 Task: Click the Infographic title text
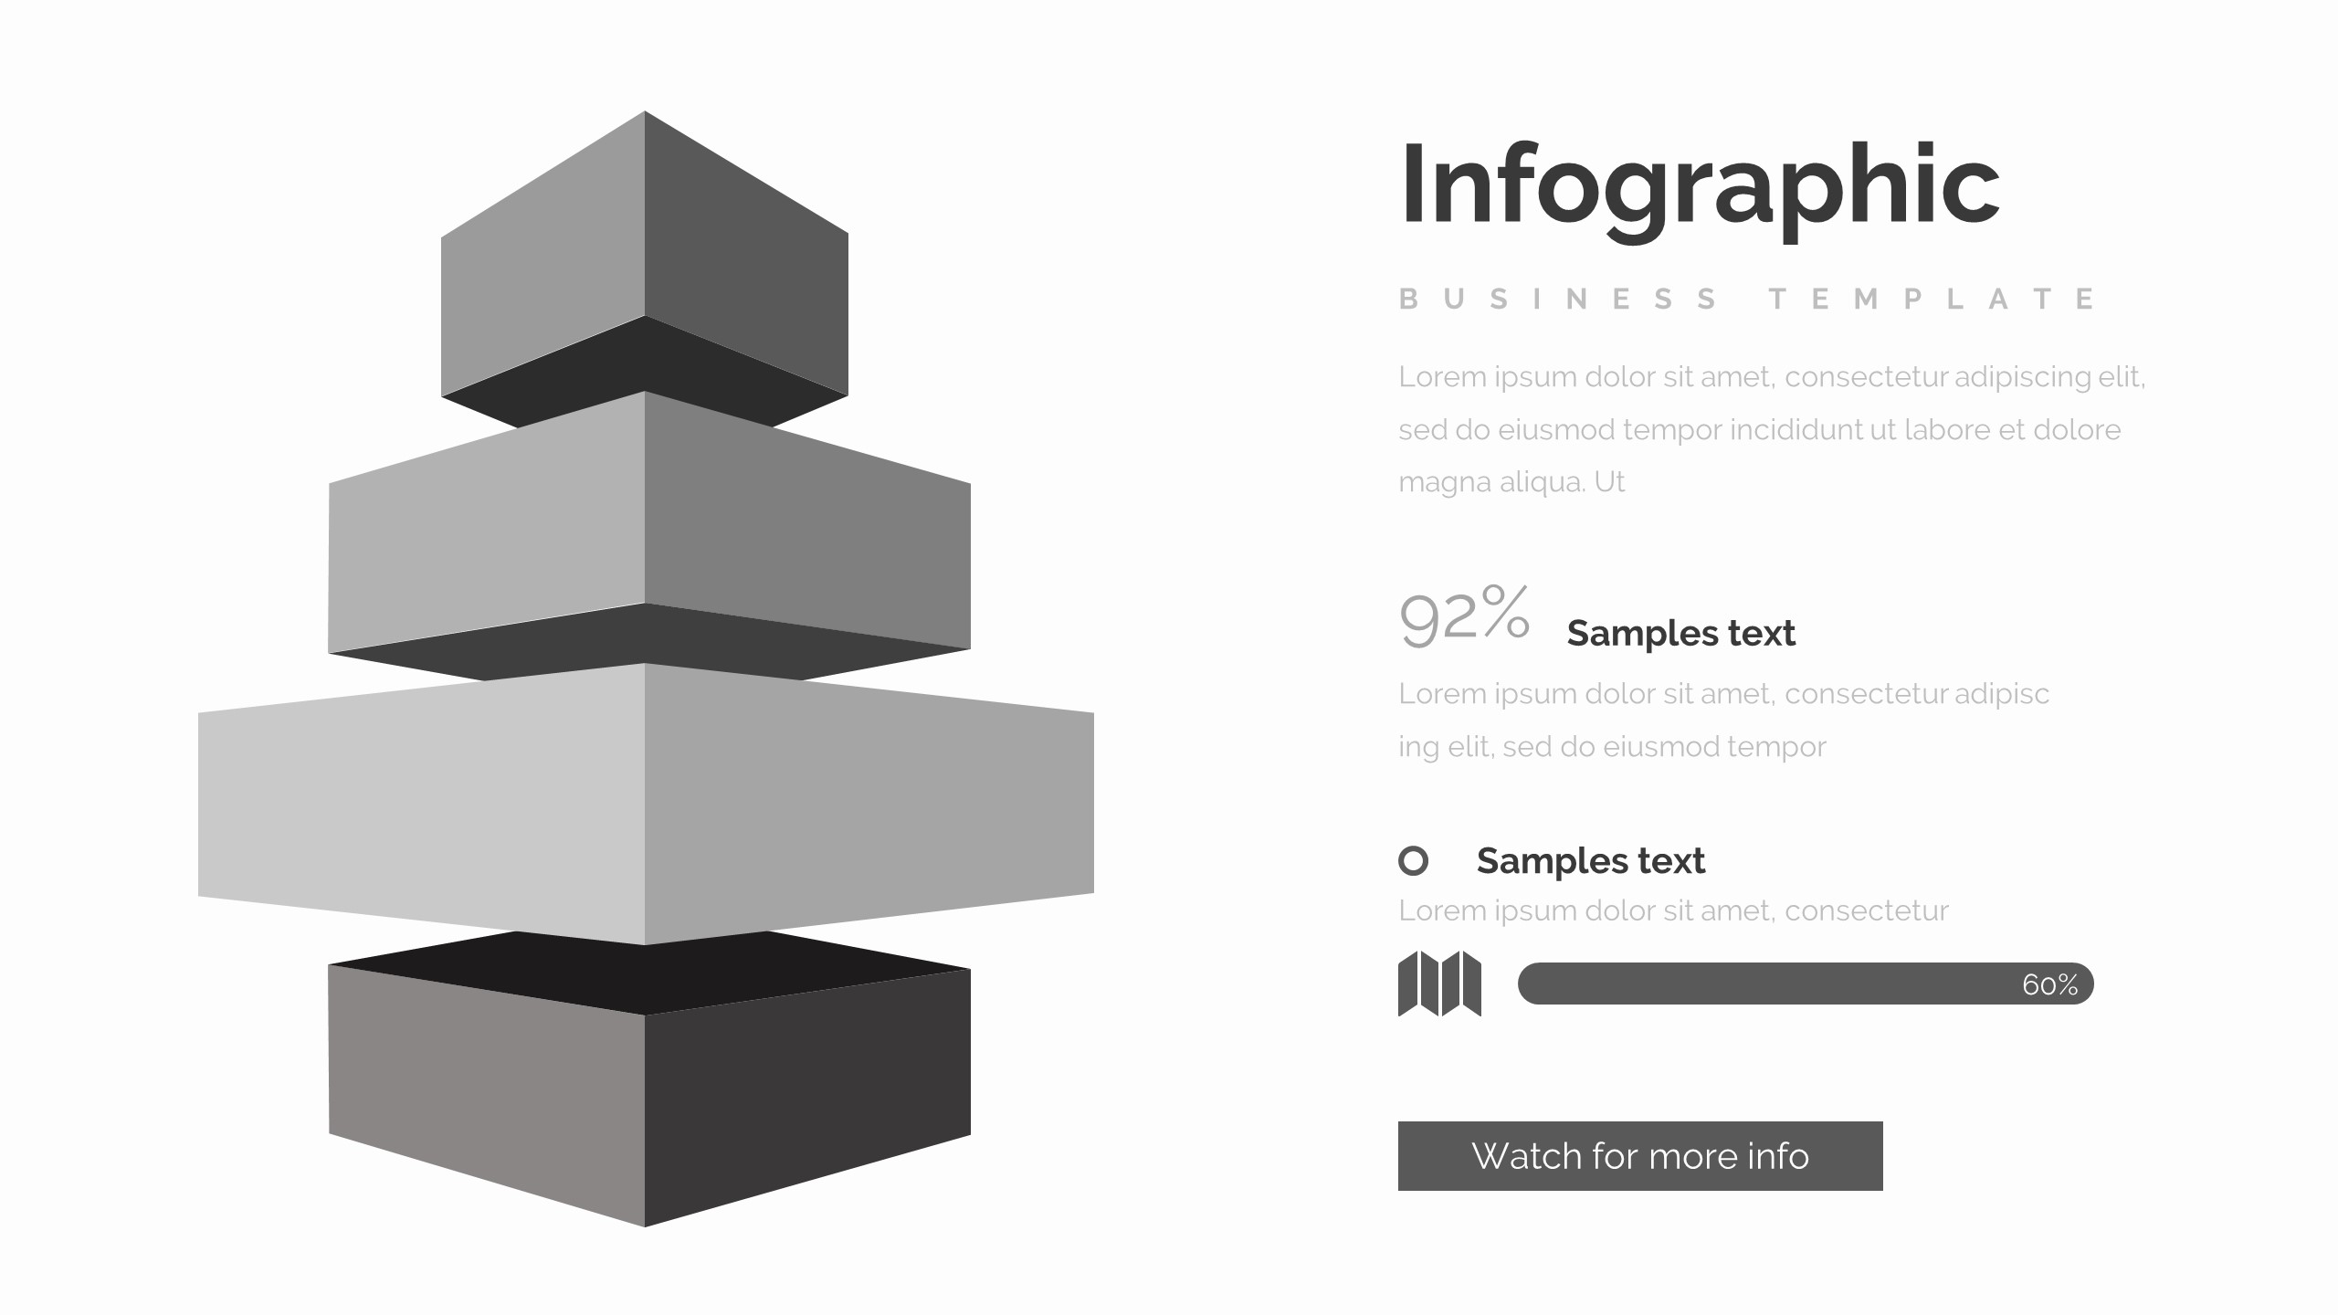(x=1699, y=185)
